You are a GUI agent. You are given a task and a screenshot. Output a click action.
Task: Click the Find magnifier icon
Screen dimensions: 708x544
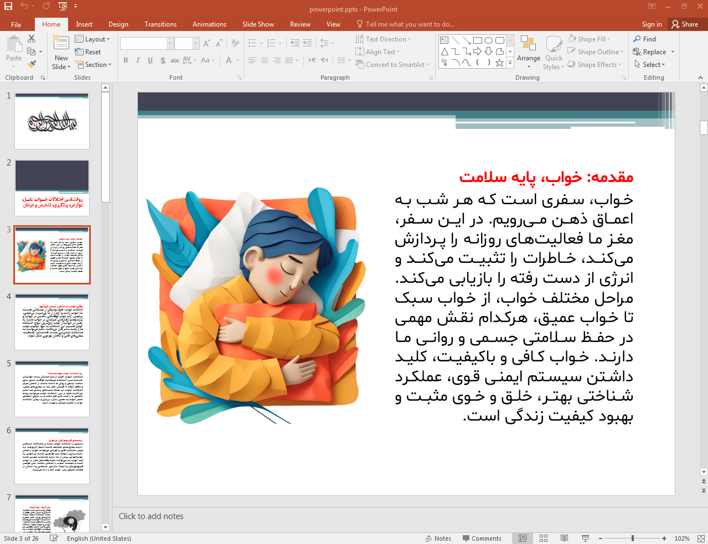[637, 39]
